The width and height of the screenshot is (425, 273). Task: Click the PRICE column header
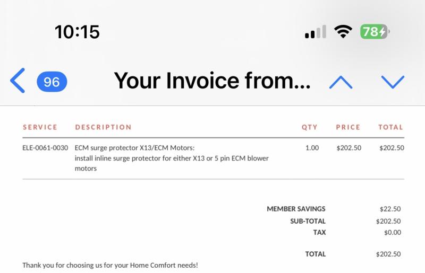(x=348, y=127)
